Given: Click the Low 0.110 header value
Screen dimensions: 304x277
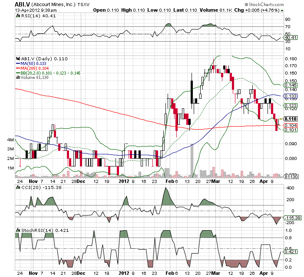Looking at the screenshot, I should point(159,10).
